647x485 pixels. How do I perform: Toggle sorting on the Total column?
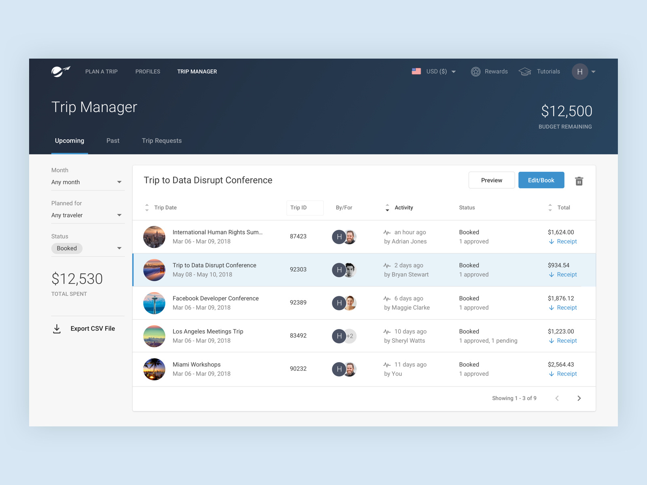point(550,207)
